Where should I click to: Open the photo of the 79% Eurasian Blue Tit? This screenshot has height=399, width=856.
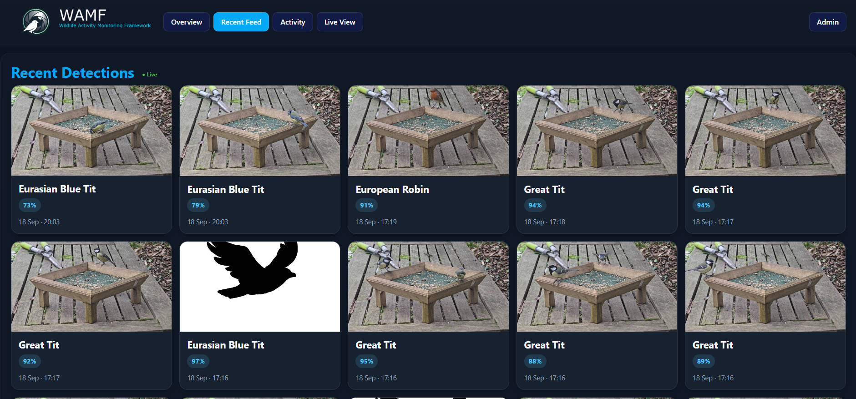260,131
